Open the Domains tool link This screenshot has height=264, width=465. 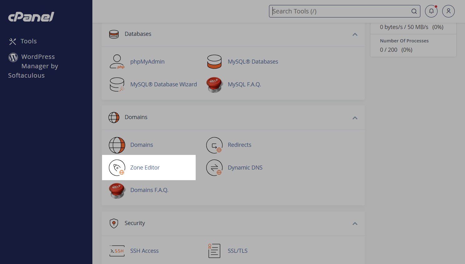(142, 145)
